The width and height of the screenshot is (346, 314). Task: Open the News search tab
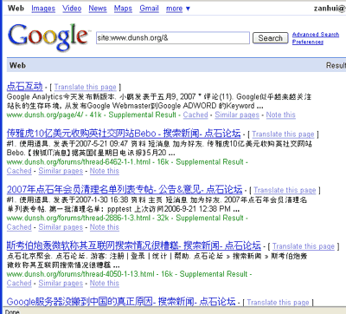98,9
